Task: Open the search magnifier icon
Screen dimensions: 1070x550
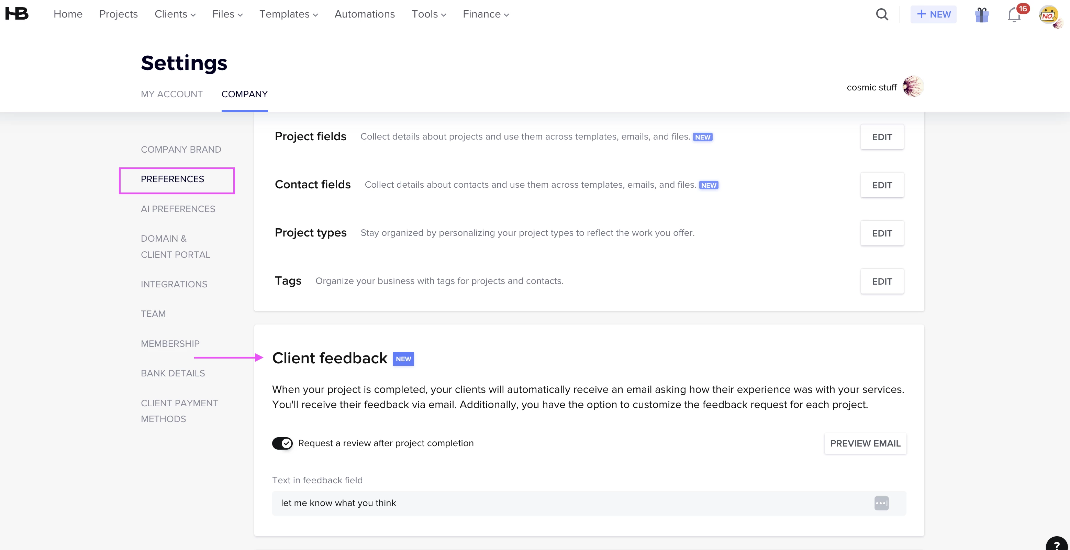Action: coord(882,14)
